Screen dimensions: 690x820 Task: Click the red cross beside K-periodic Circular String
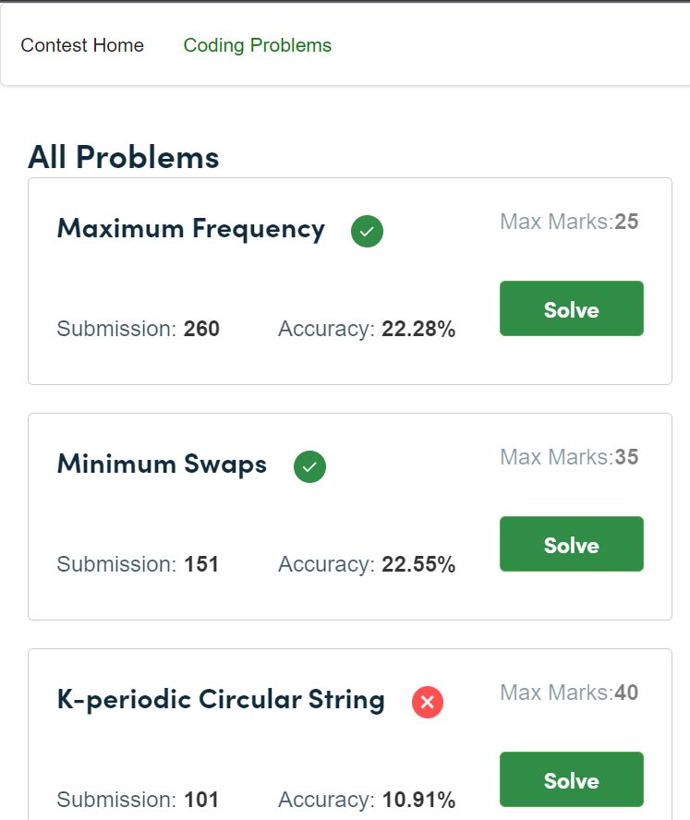coord(428,702)
